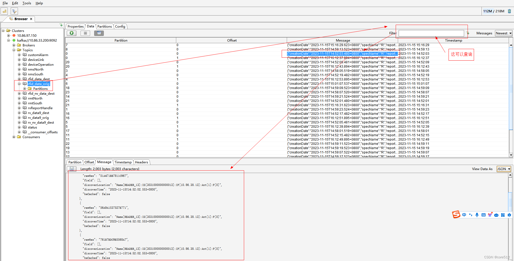Open the File menu

(x=5, y=3)
